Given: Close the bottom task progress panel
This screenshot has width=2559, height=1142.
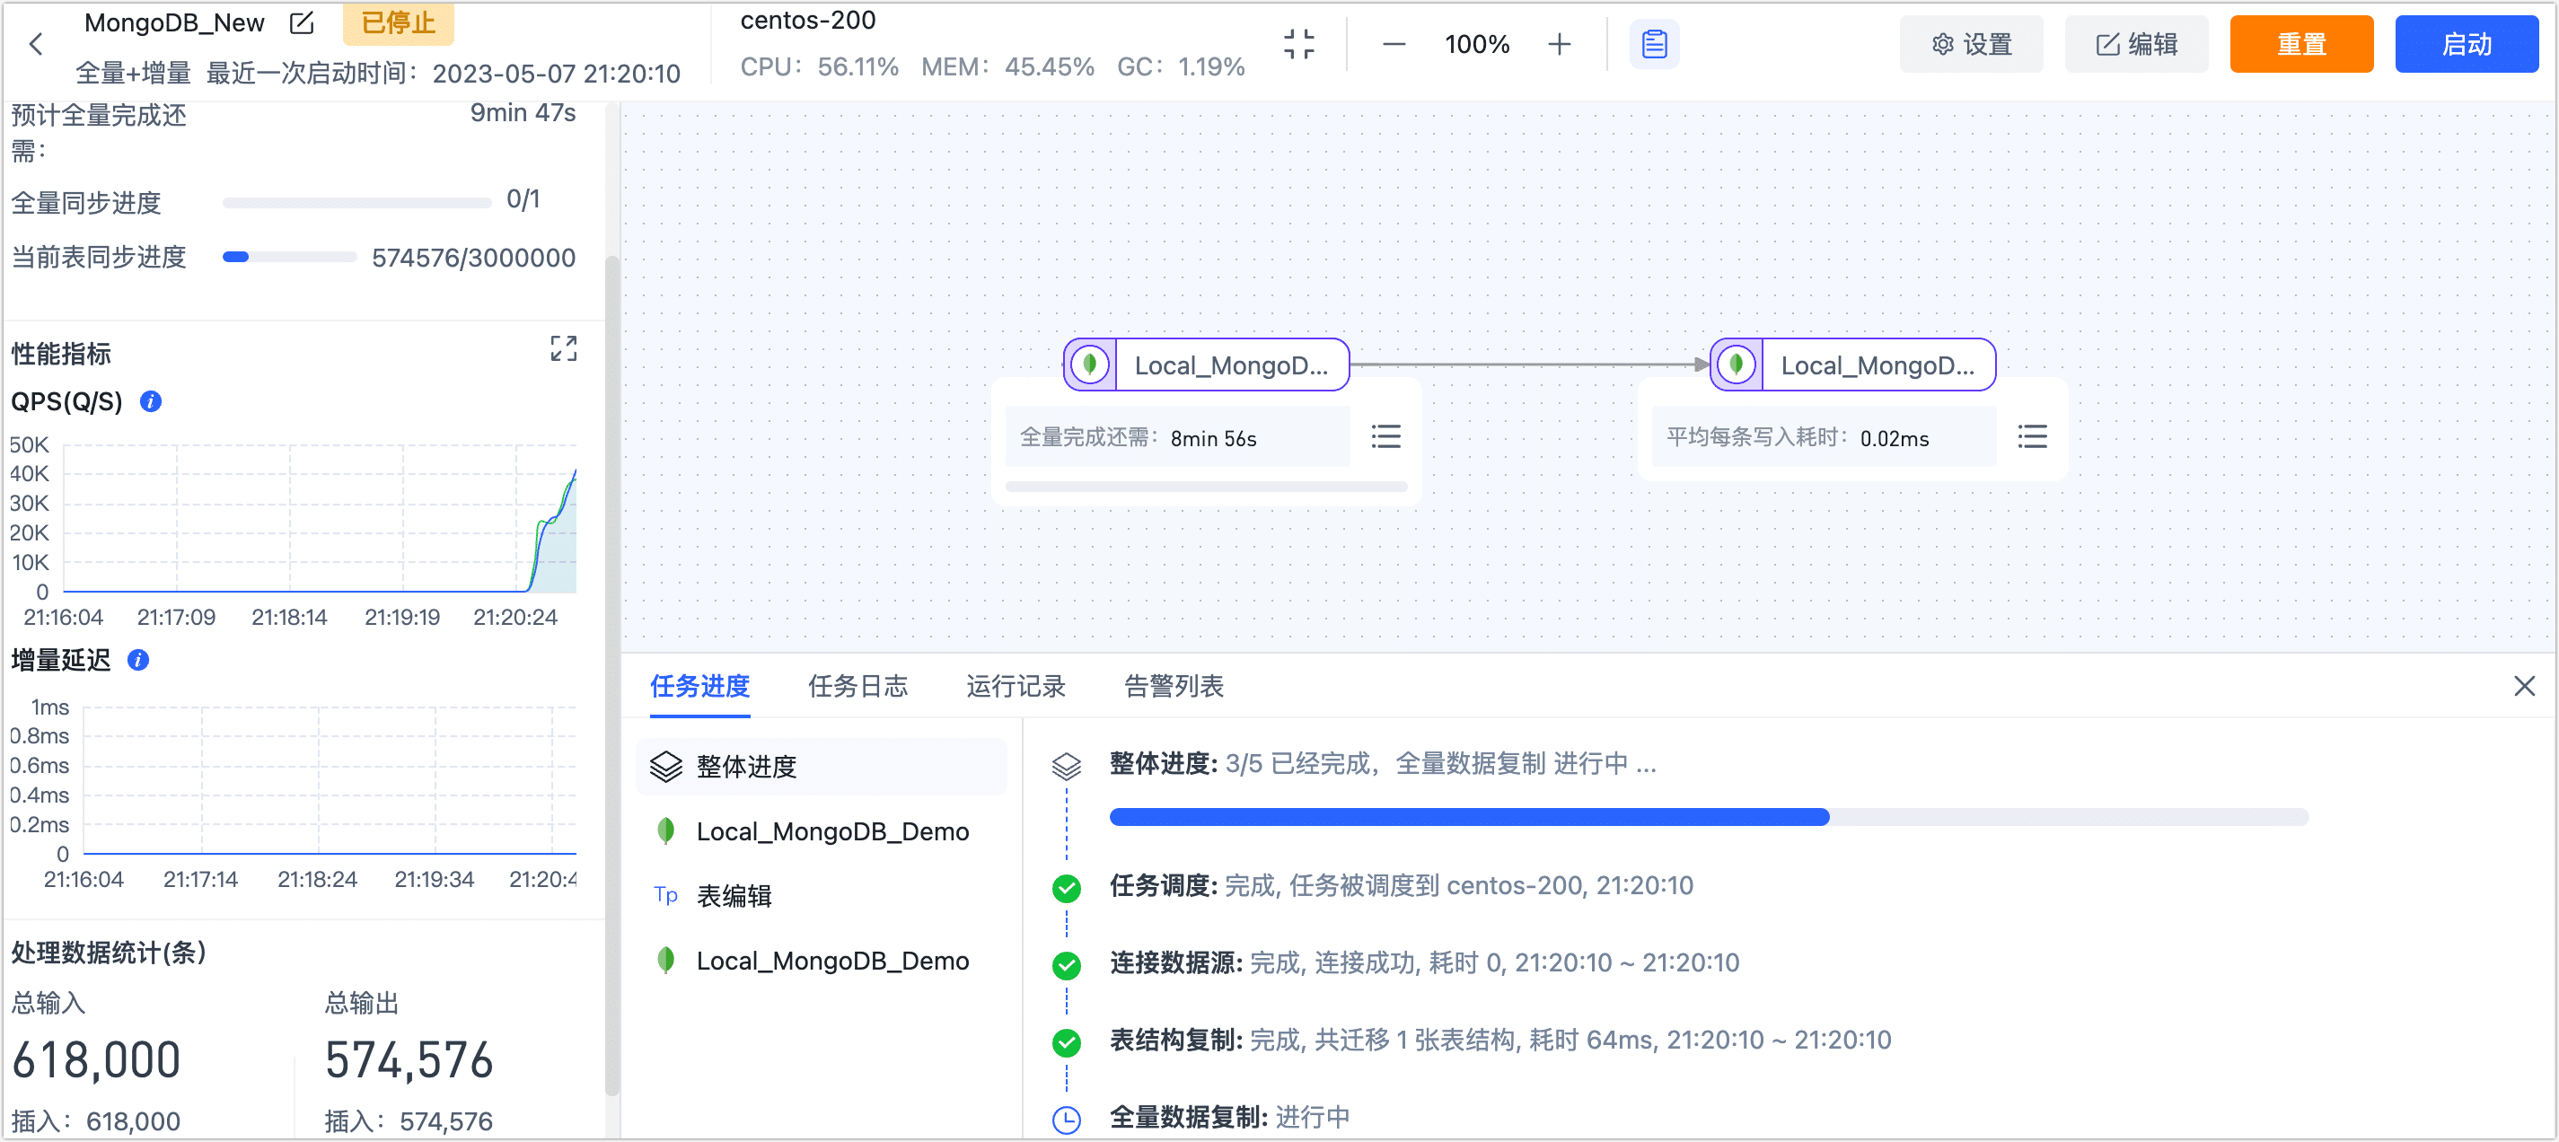Looking at the screenshot, I should (2523, 686).
